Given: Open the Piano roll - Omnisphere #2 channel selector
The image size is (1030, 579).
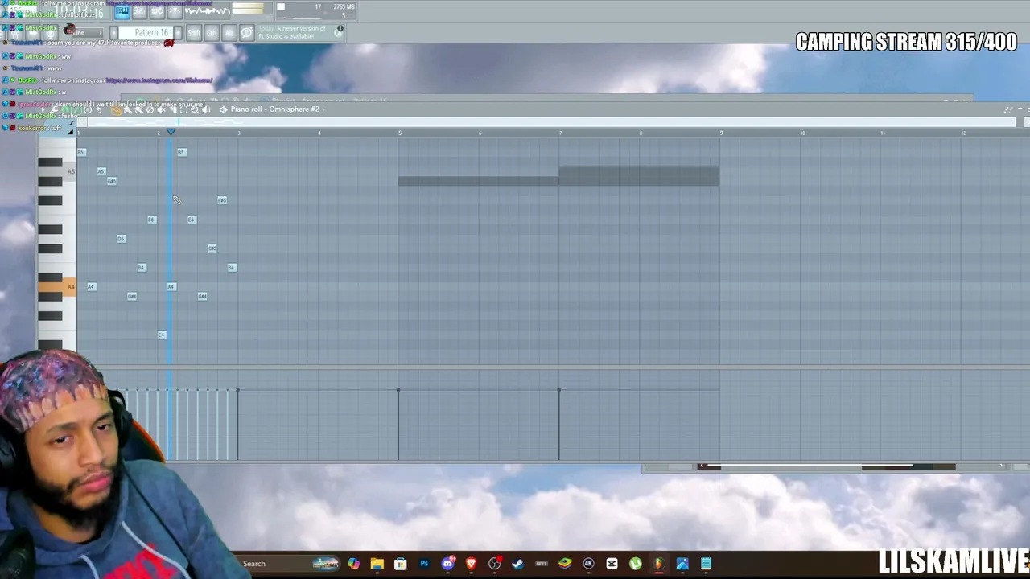Looking at the screenshot, I should coord(275,109).
